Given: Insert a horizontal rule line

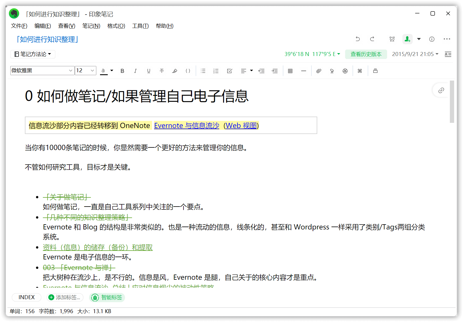Looking at the screenshot, I should (304, 71).
